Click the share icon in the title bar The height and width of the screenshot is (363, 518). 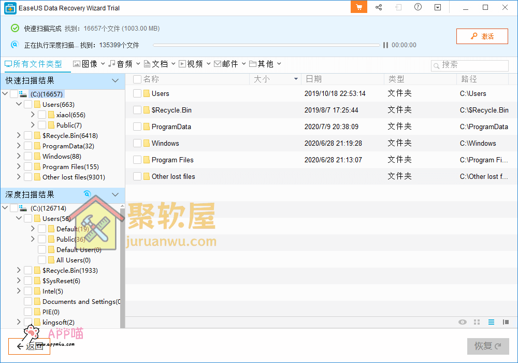[379, 7]
